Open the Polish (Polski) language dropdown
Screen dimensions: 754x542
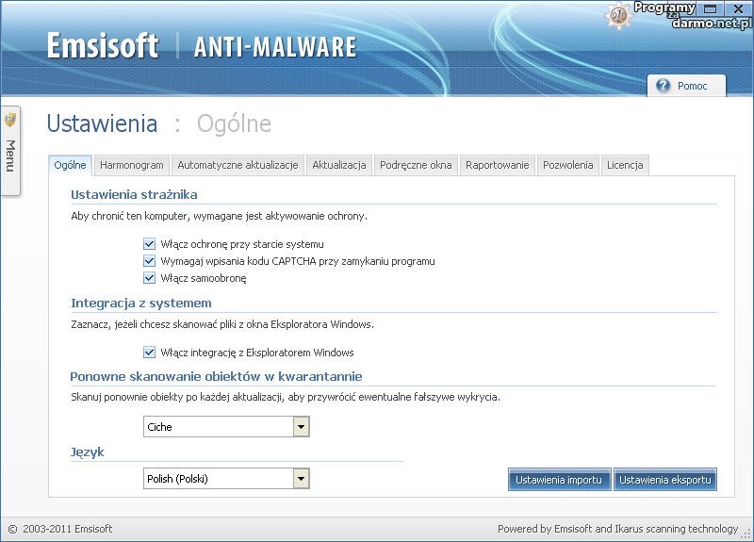301,479
